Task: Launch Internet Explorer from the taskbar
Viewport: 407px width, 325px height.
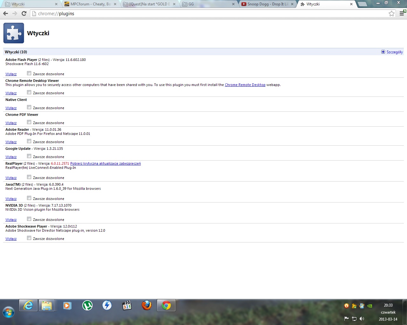Action: [x=28, y=306]
